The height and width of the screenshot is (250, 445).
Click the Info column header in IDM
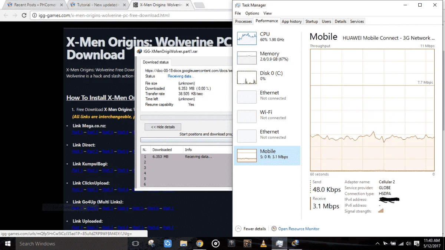[208, 150]
